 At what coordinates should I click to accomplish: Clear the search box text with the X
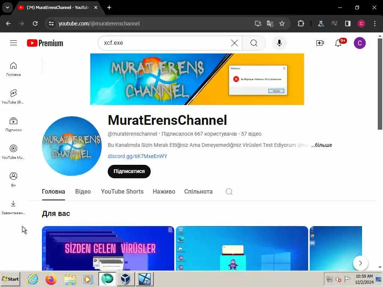click(234, 43)
